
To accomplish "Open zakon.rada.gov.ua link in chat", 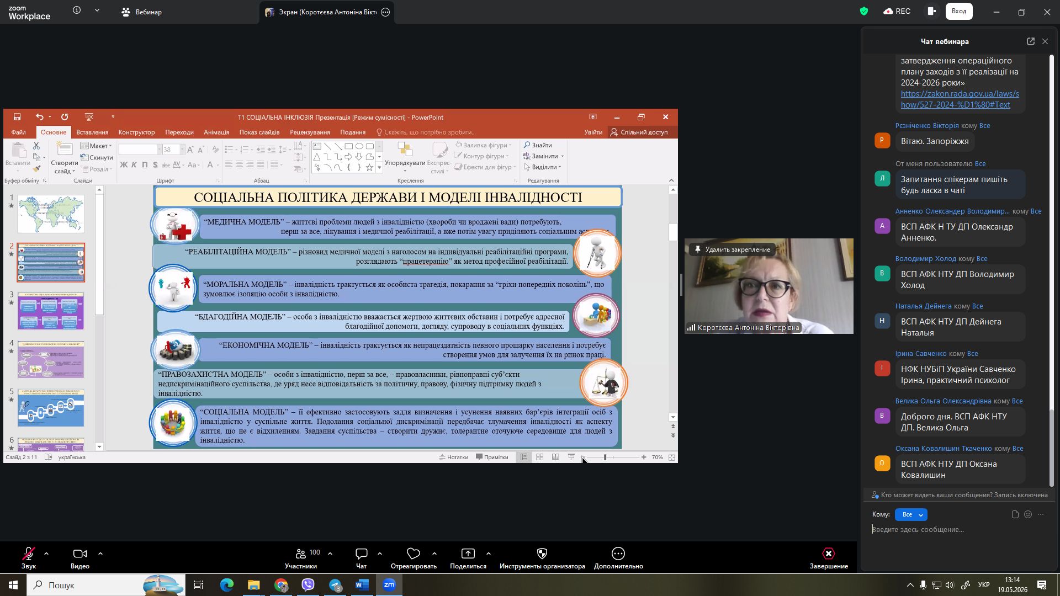I will click(960, 99).
